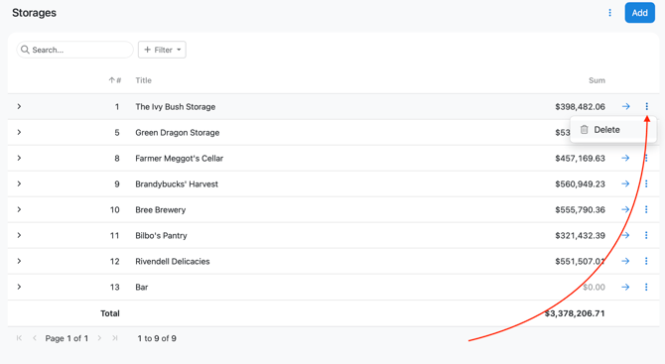Viewport: 665px width, 364px height.
Task: Expand the Bree Brewery row
Action: (x=19, y=209)
